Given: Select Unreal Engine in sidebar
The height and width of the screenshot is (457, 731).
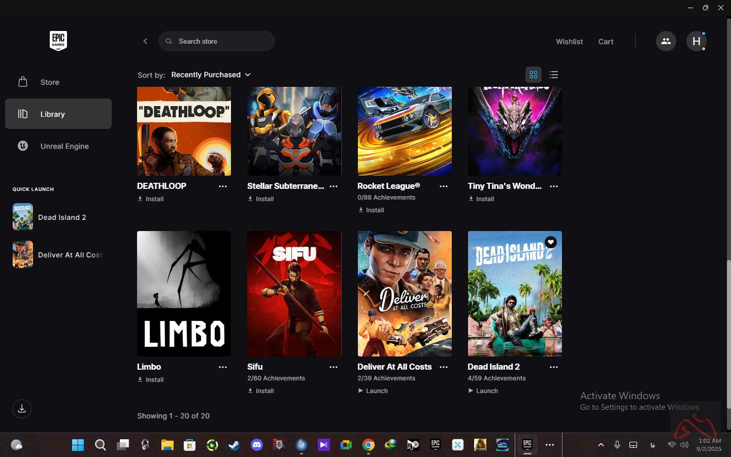Looking at the screenshot, I should coord(64,146).
